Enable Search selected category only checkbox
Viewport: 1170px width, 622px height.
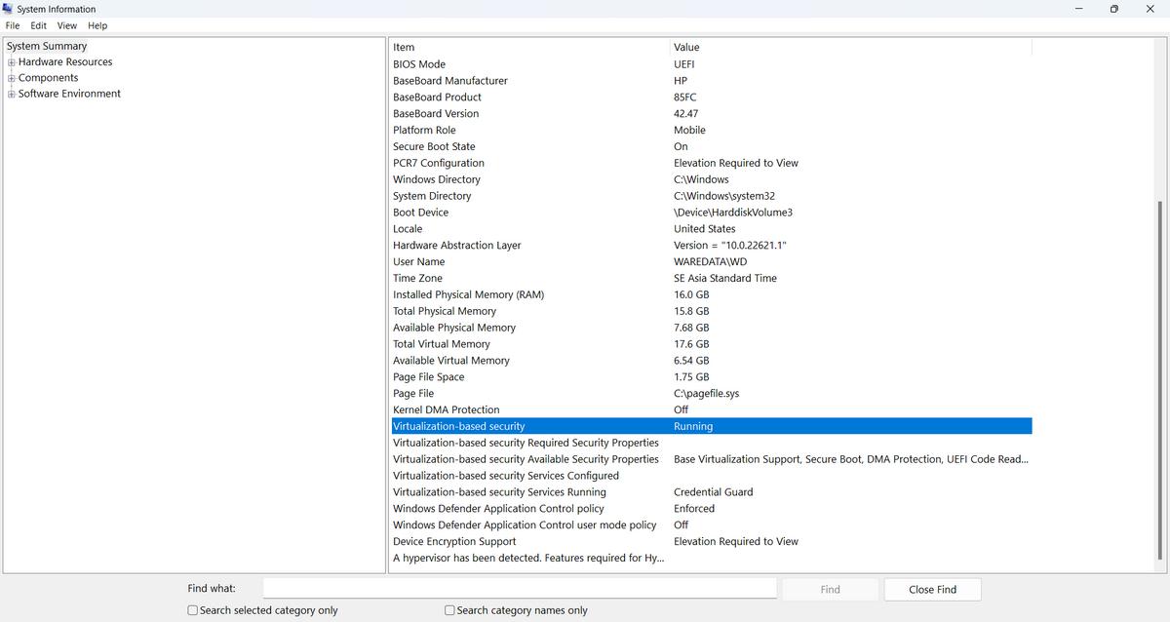tap(193, 610)
